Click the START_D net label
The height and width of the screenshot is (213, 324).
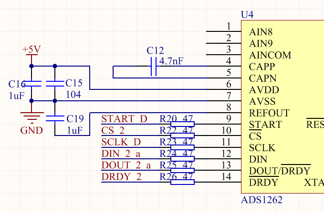point(124,119)
